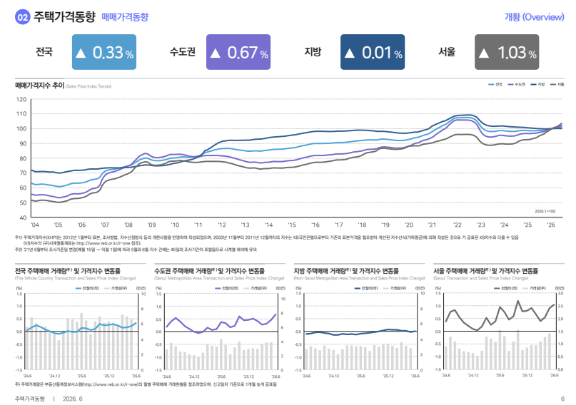Click the 수도권 legend entry of the main chart
The width and height of the screenshot is (576, 405).
click(517, 84)
